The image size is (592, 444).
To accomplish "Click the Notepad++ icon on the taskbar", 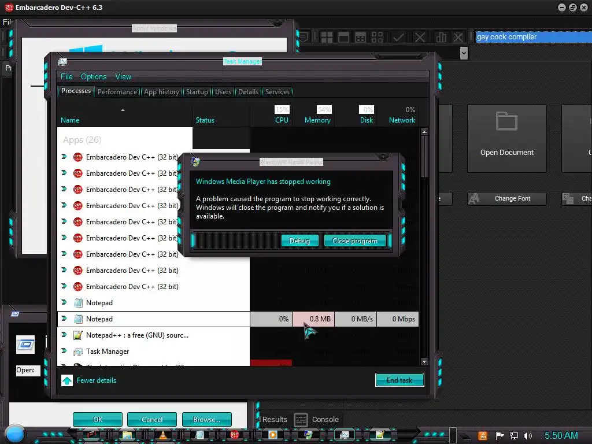I will click(380, 435).
